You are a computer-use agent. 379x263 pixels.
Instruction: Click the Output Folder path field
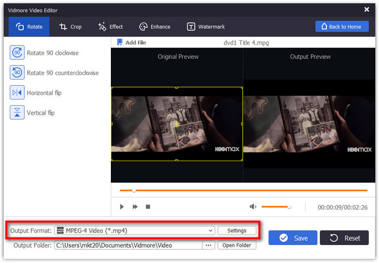(128, 245)
